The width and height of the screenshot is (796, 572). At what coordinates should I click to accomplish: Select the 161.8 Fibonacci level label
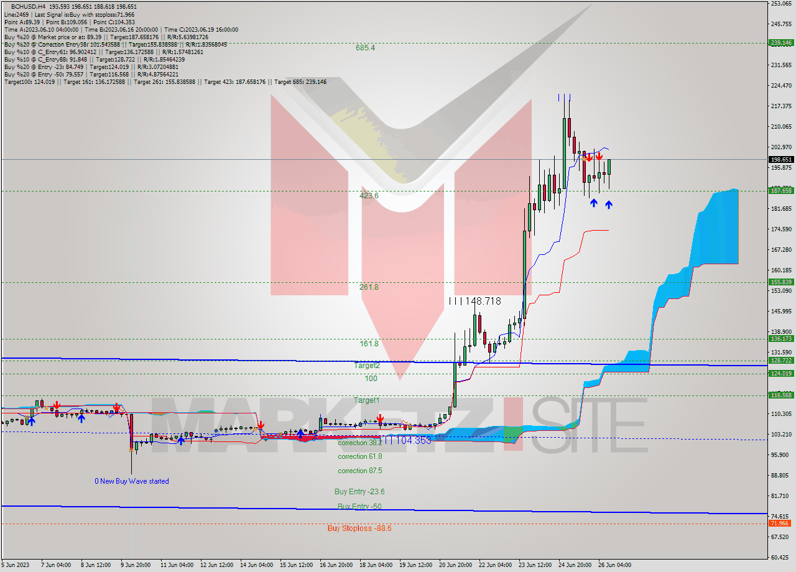[369, 343]
